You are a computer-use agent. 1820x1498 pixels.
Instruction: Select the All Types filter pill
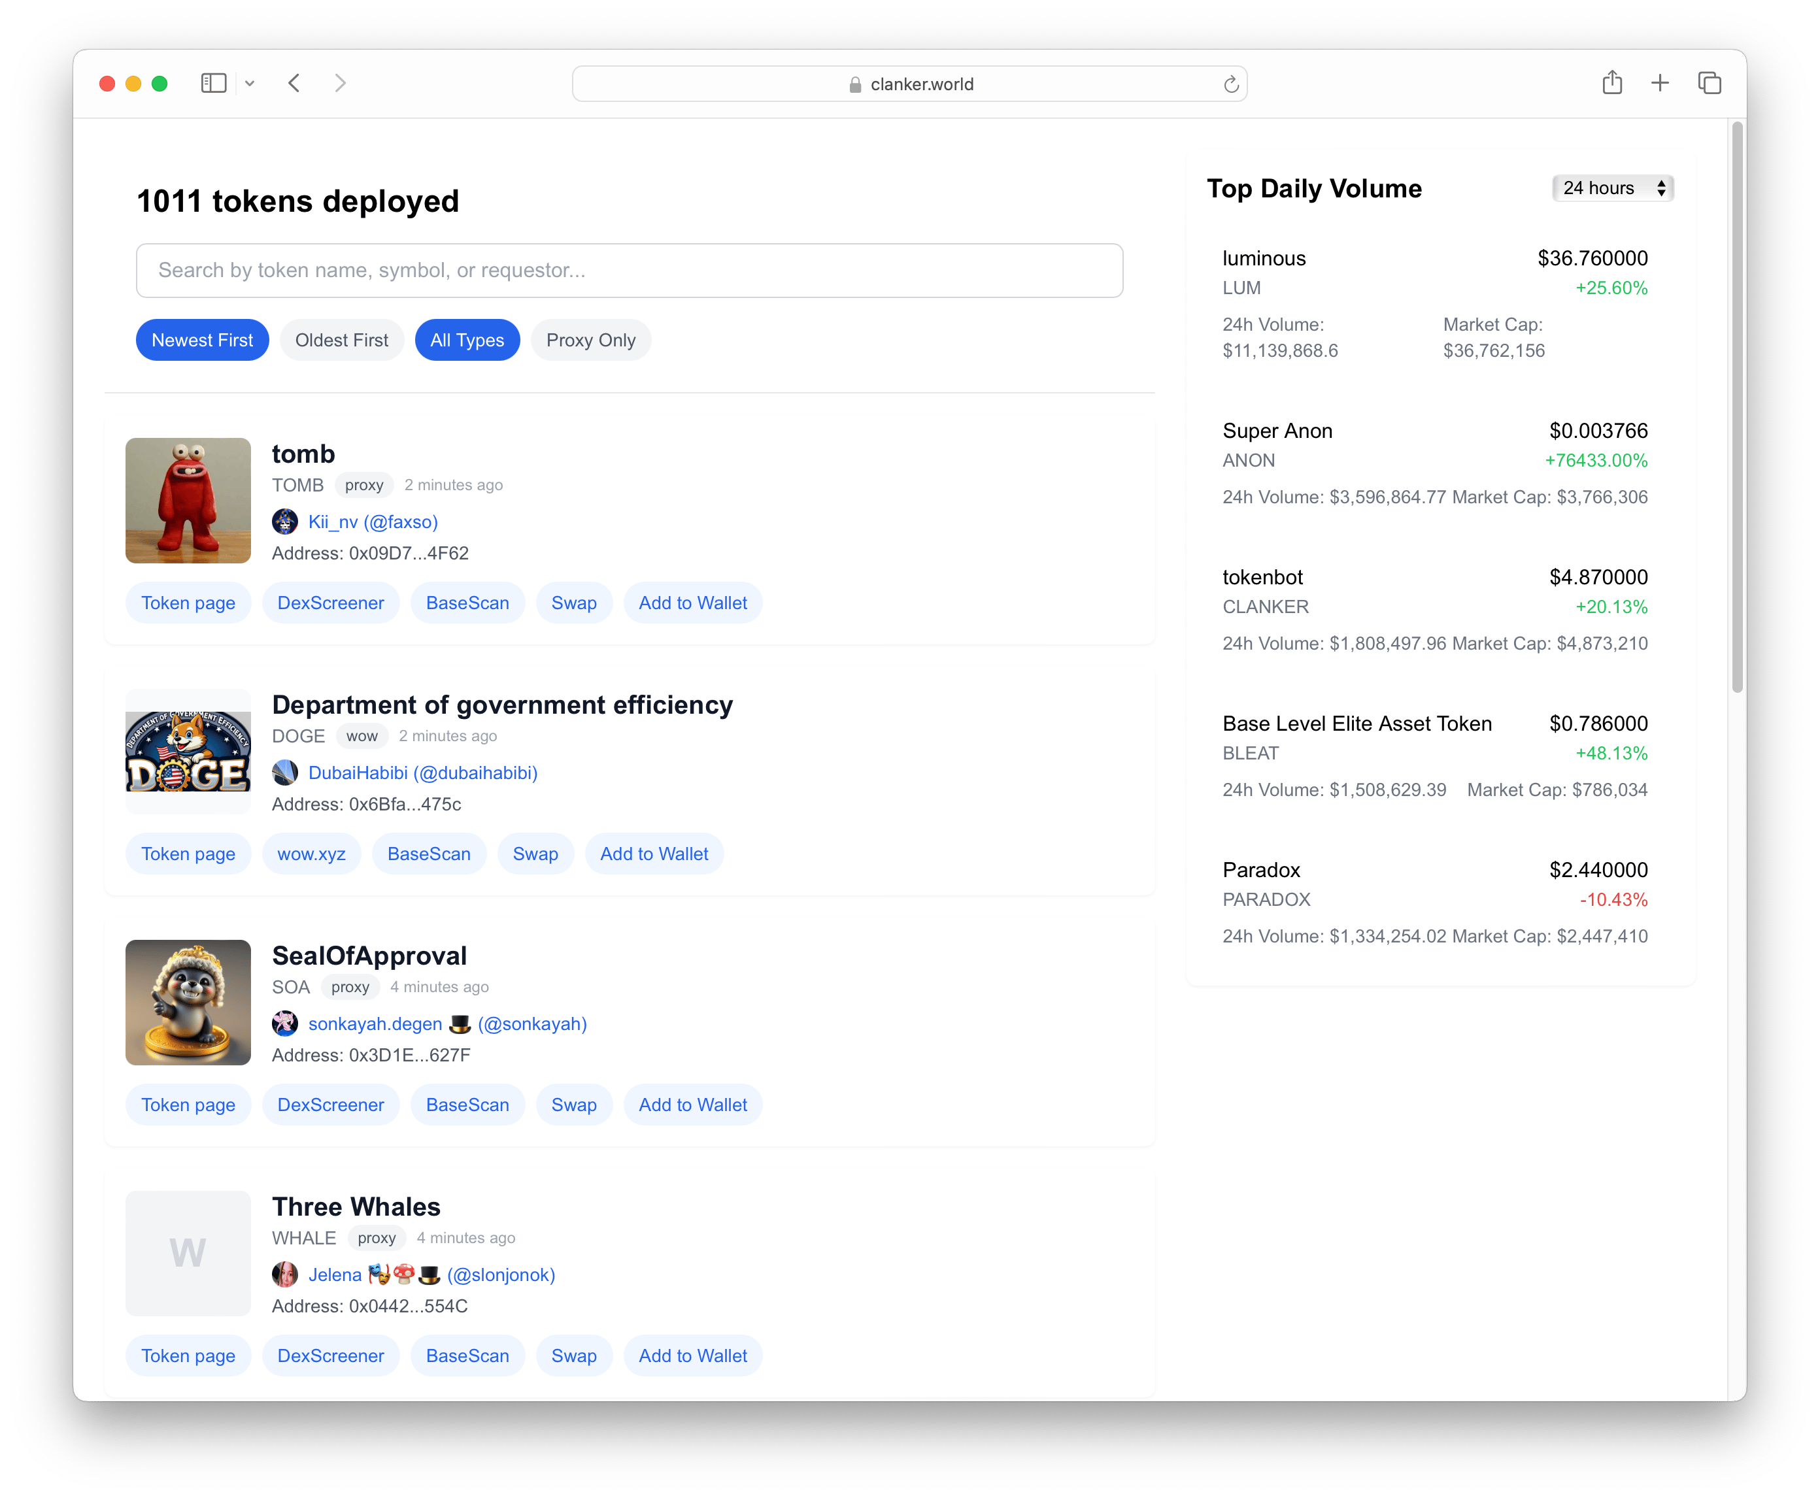[467, 340]
